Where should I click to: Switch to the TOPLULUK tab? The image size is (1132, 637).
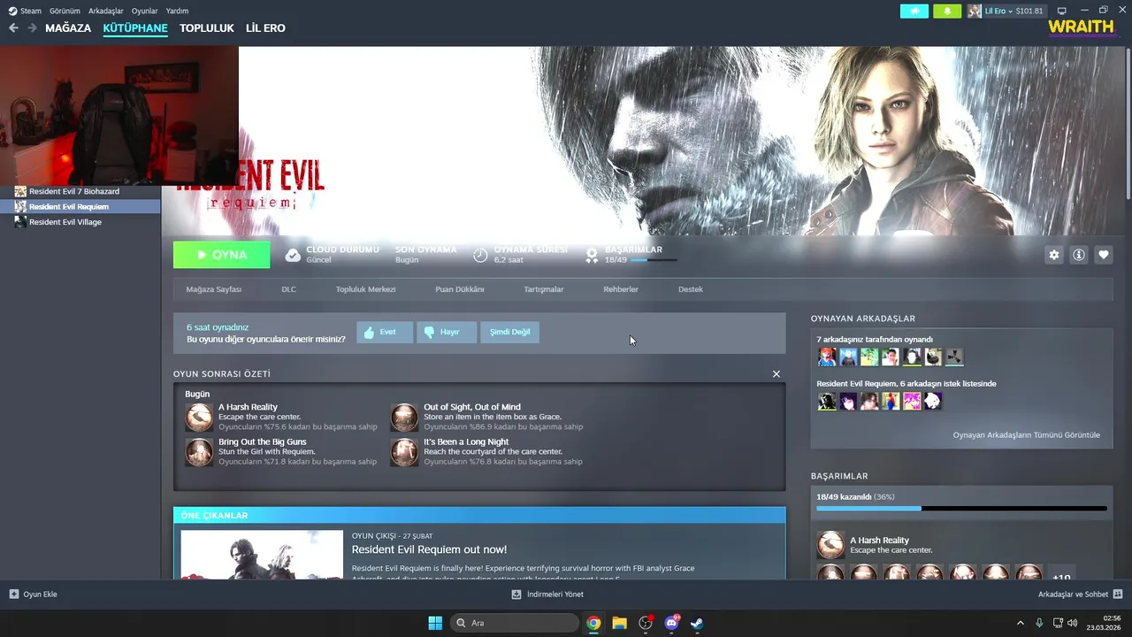click(206, 28)
